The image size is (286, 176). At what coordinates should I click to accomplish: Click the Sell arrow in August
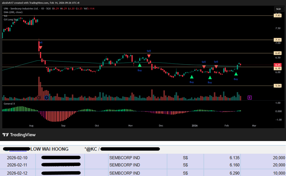pos(40,48)
